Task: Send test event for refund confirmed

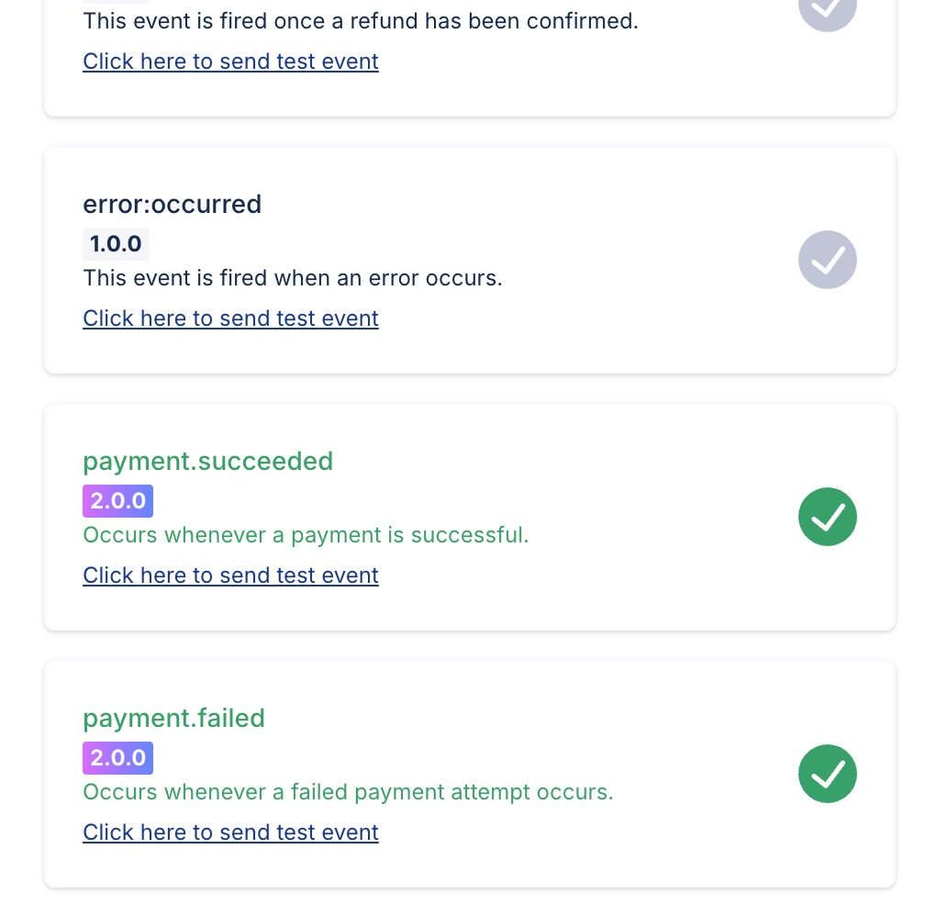Action: click(x=230, y=61)
